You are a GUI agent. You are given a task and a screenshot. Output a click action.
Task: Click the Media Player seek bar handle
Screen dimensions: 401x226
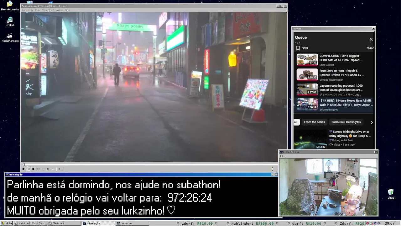(23, 164)
